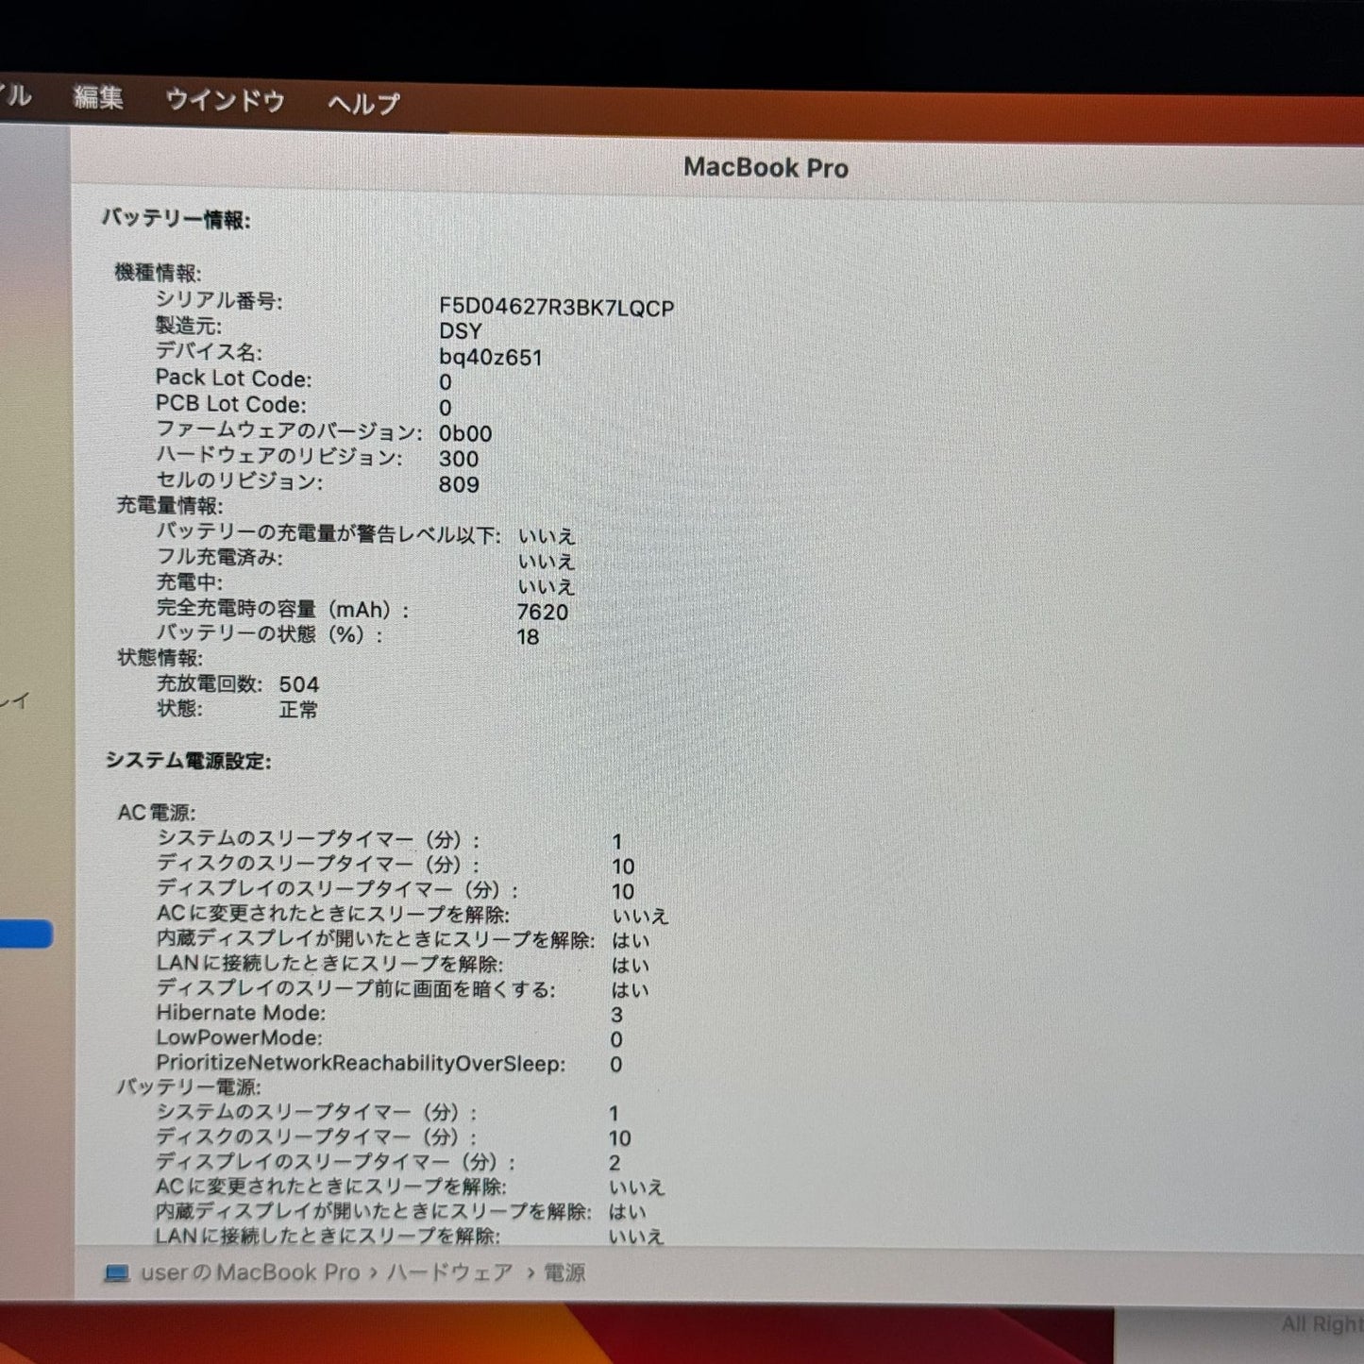This screenshot has height=1364, width=1364.
Task: Open the 編集 menu
Action: pos(98,97)
